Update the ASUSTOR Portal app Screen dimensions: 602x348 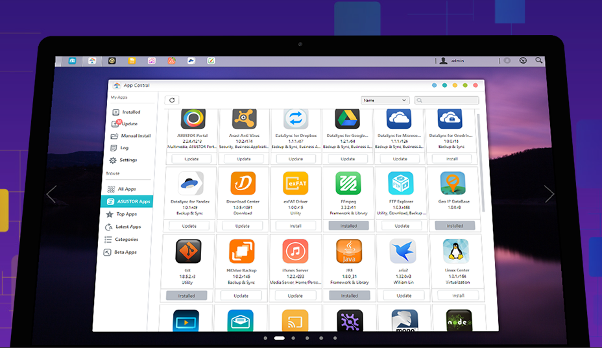click(x=191, y=158)
